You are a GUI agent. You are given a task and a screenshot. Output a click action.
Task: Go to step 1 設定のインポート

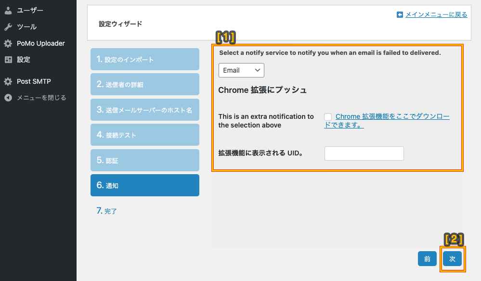pos(145,59)
